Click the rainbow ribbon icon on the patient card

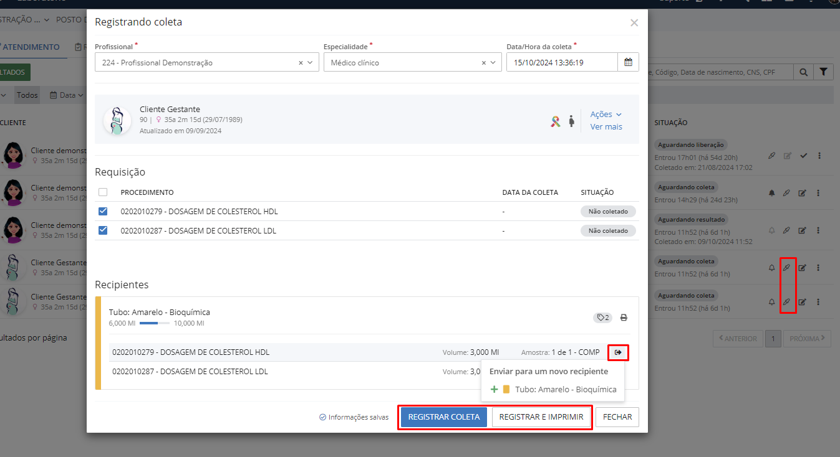[x=556, y=121]
